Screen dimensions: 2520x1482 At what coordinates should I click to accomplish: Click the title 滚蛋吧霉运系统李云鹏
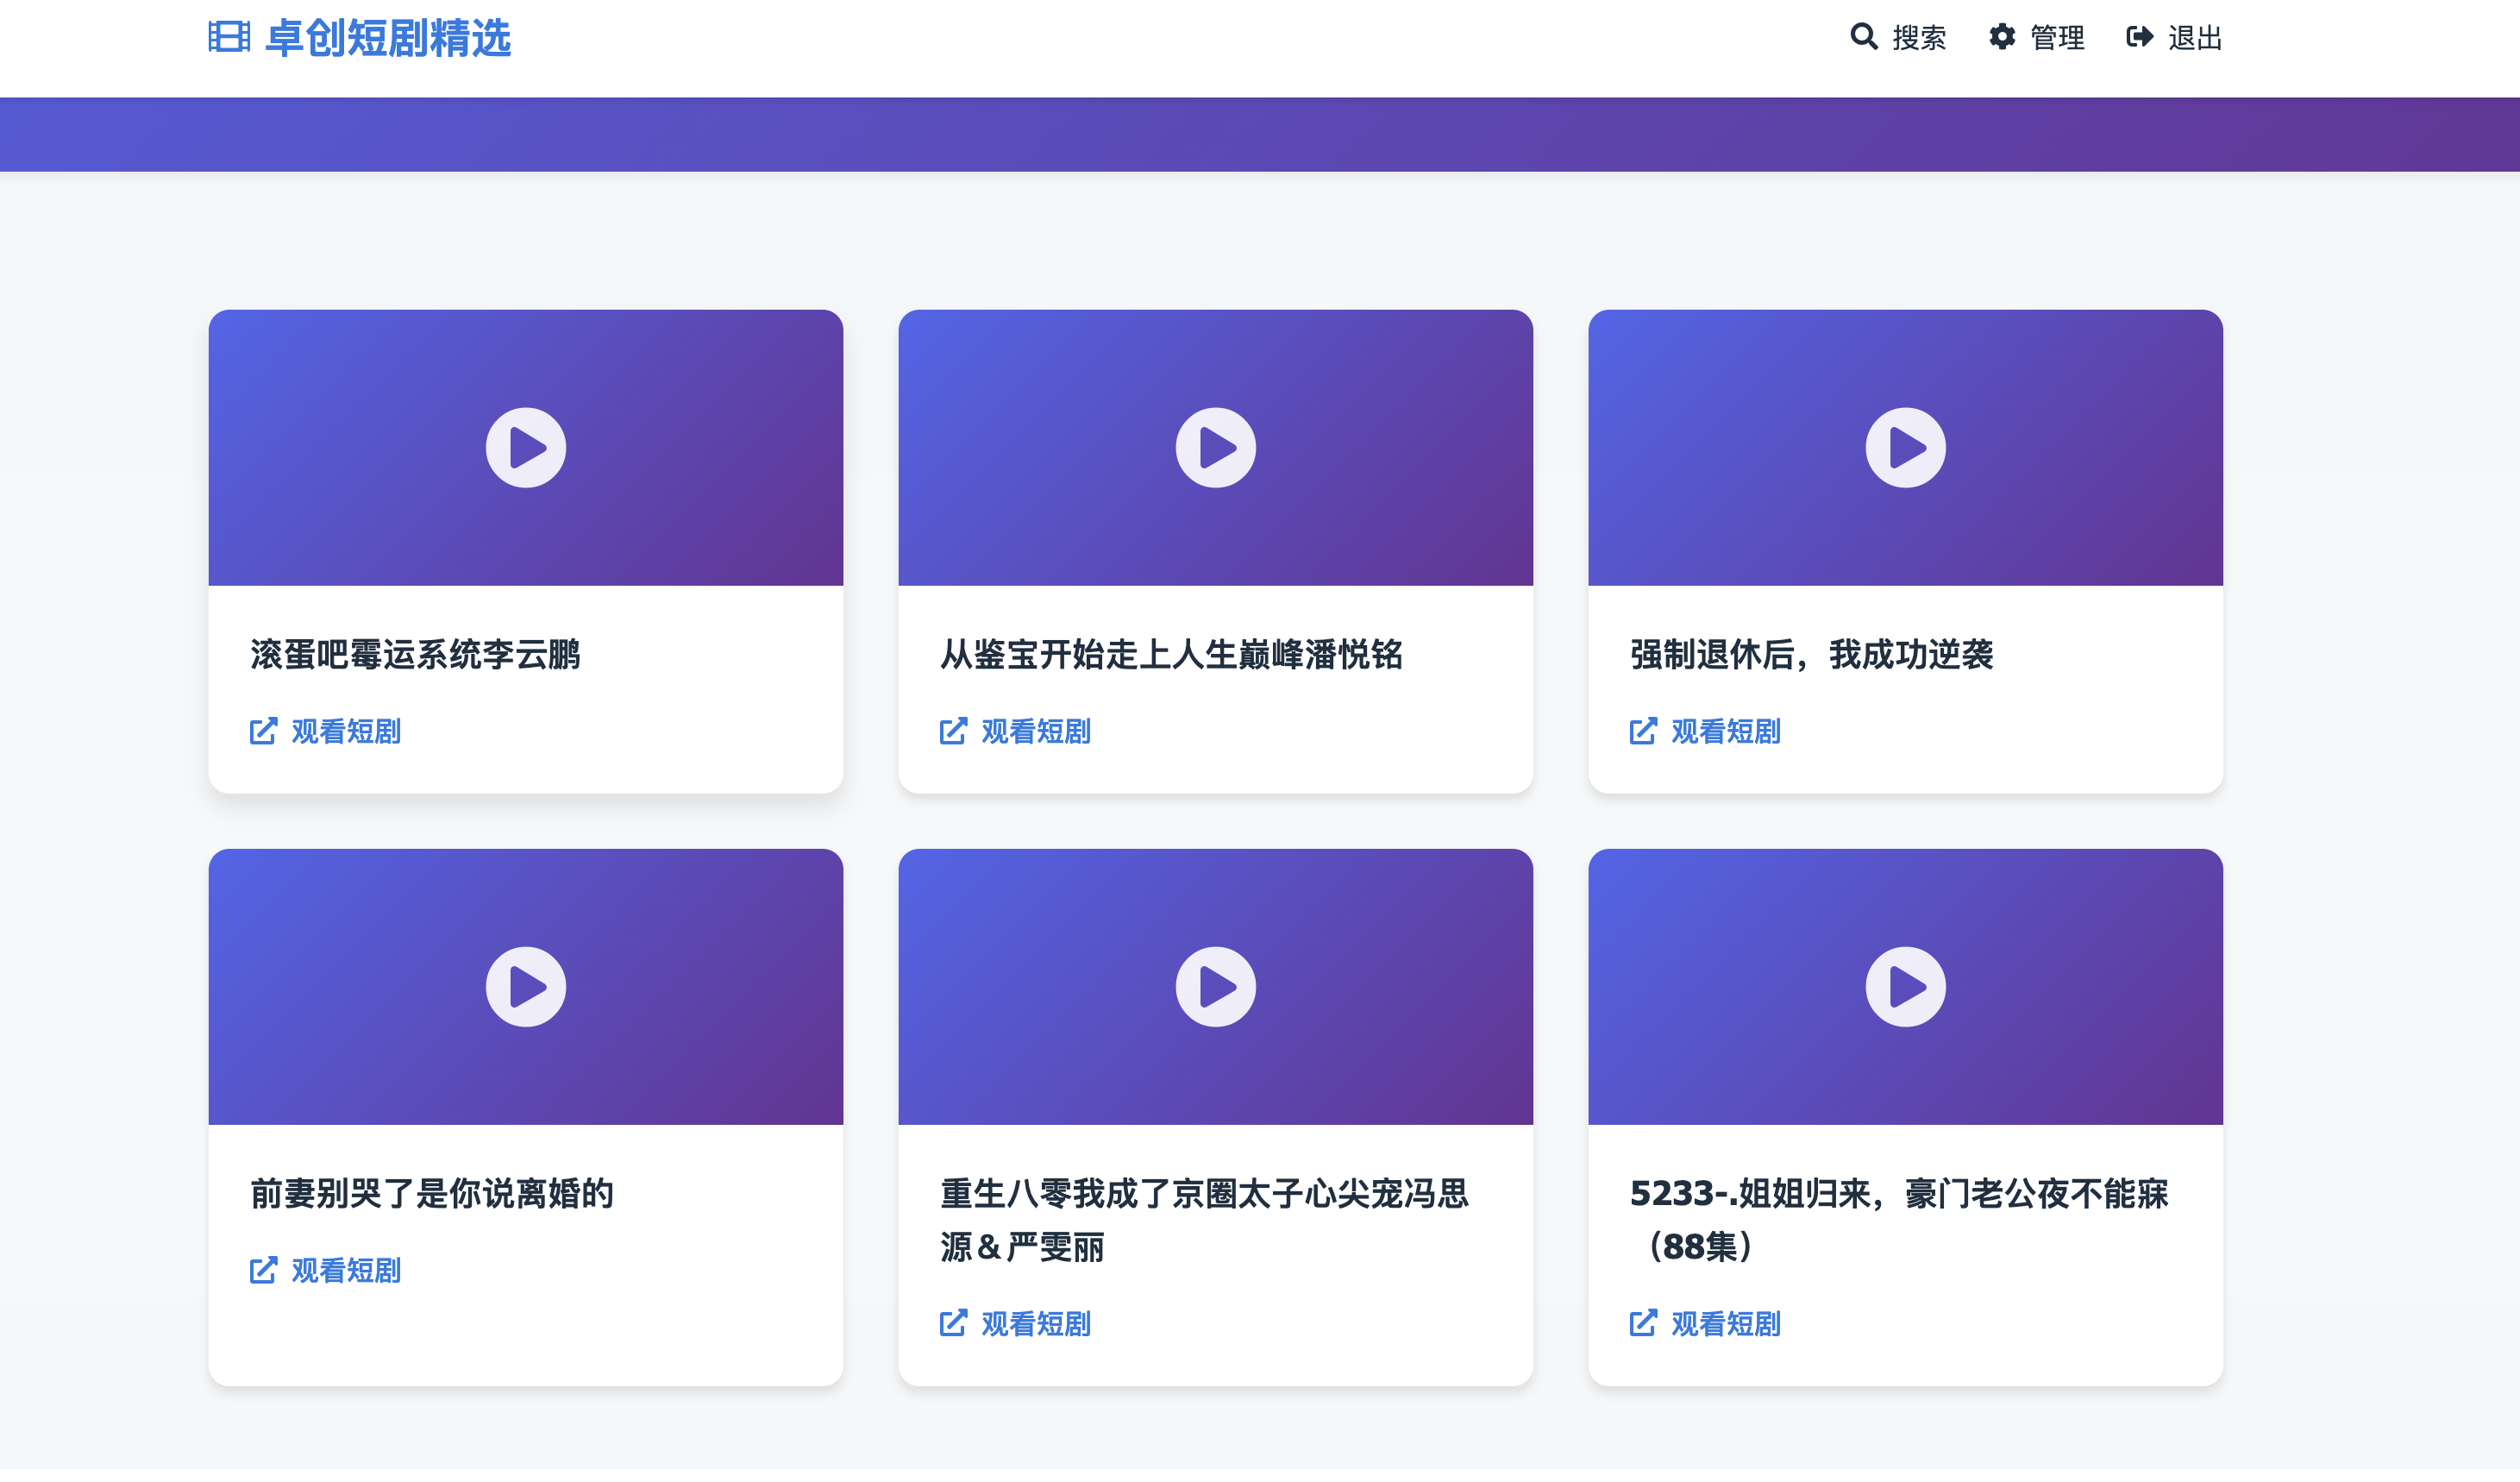(x=415, y=655)
